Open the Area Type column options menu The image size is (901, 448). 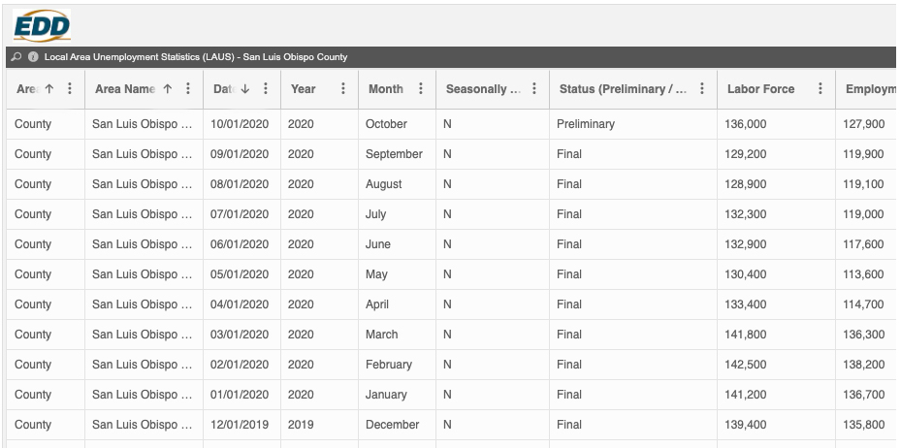pyautogui.click(x=69, y=89)
